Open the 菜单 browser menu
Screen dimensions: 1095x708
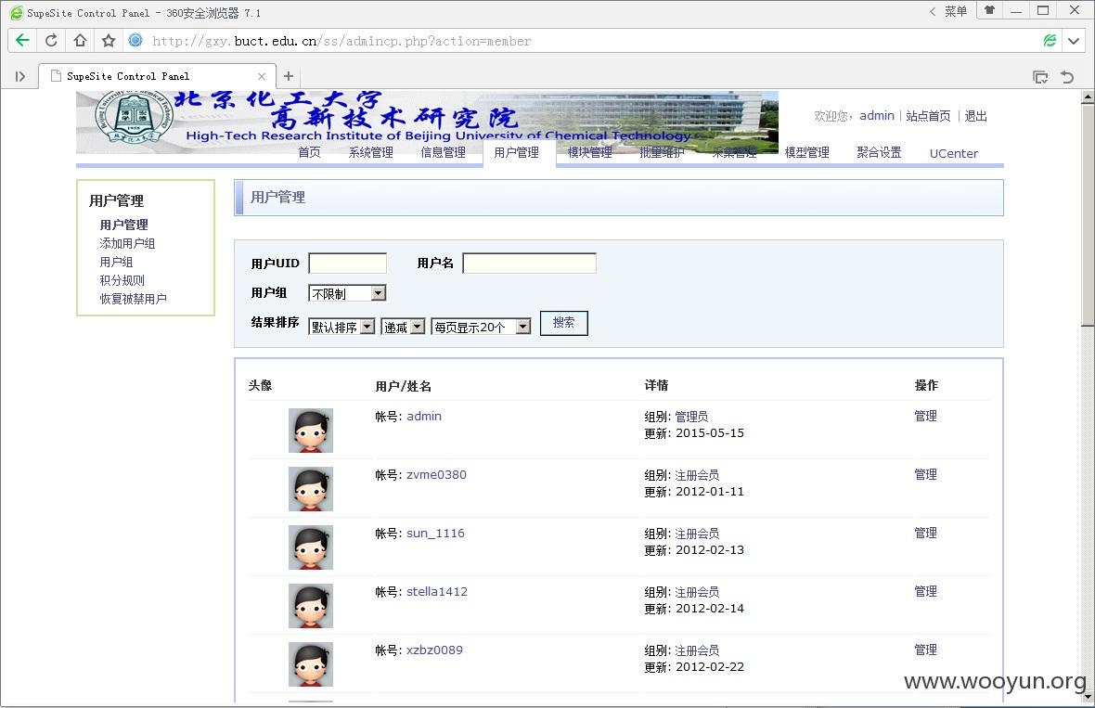[955, 11]
